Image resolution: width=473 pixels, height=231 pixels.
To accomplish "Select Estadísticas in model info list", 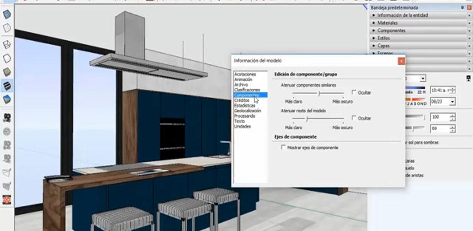I will 245,105.
